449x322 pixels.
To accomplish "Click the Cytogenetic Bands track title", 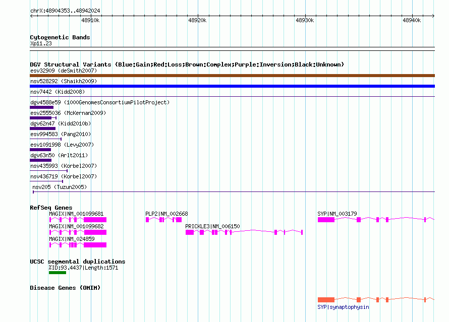I will click(x=60, y=37).
